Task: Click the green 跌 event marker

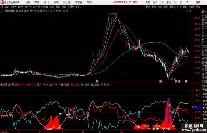Action: [176, 81]
